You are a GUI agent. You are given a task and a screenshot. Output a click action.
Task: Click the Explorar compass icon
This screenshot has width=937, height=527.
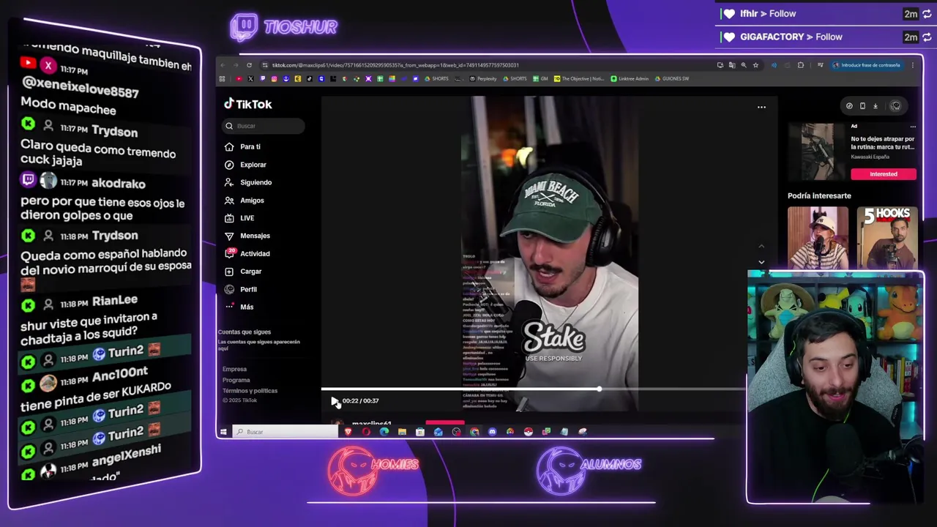(x=229, y=165)
